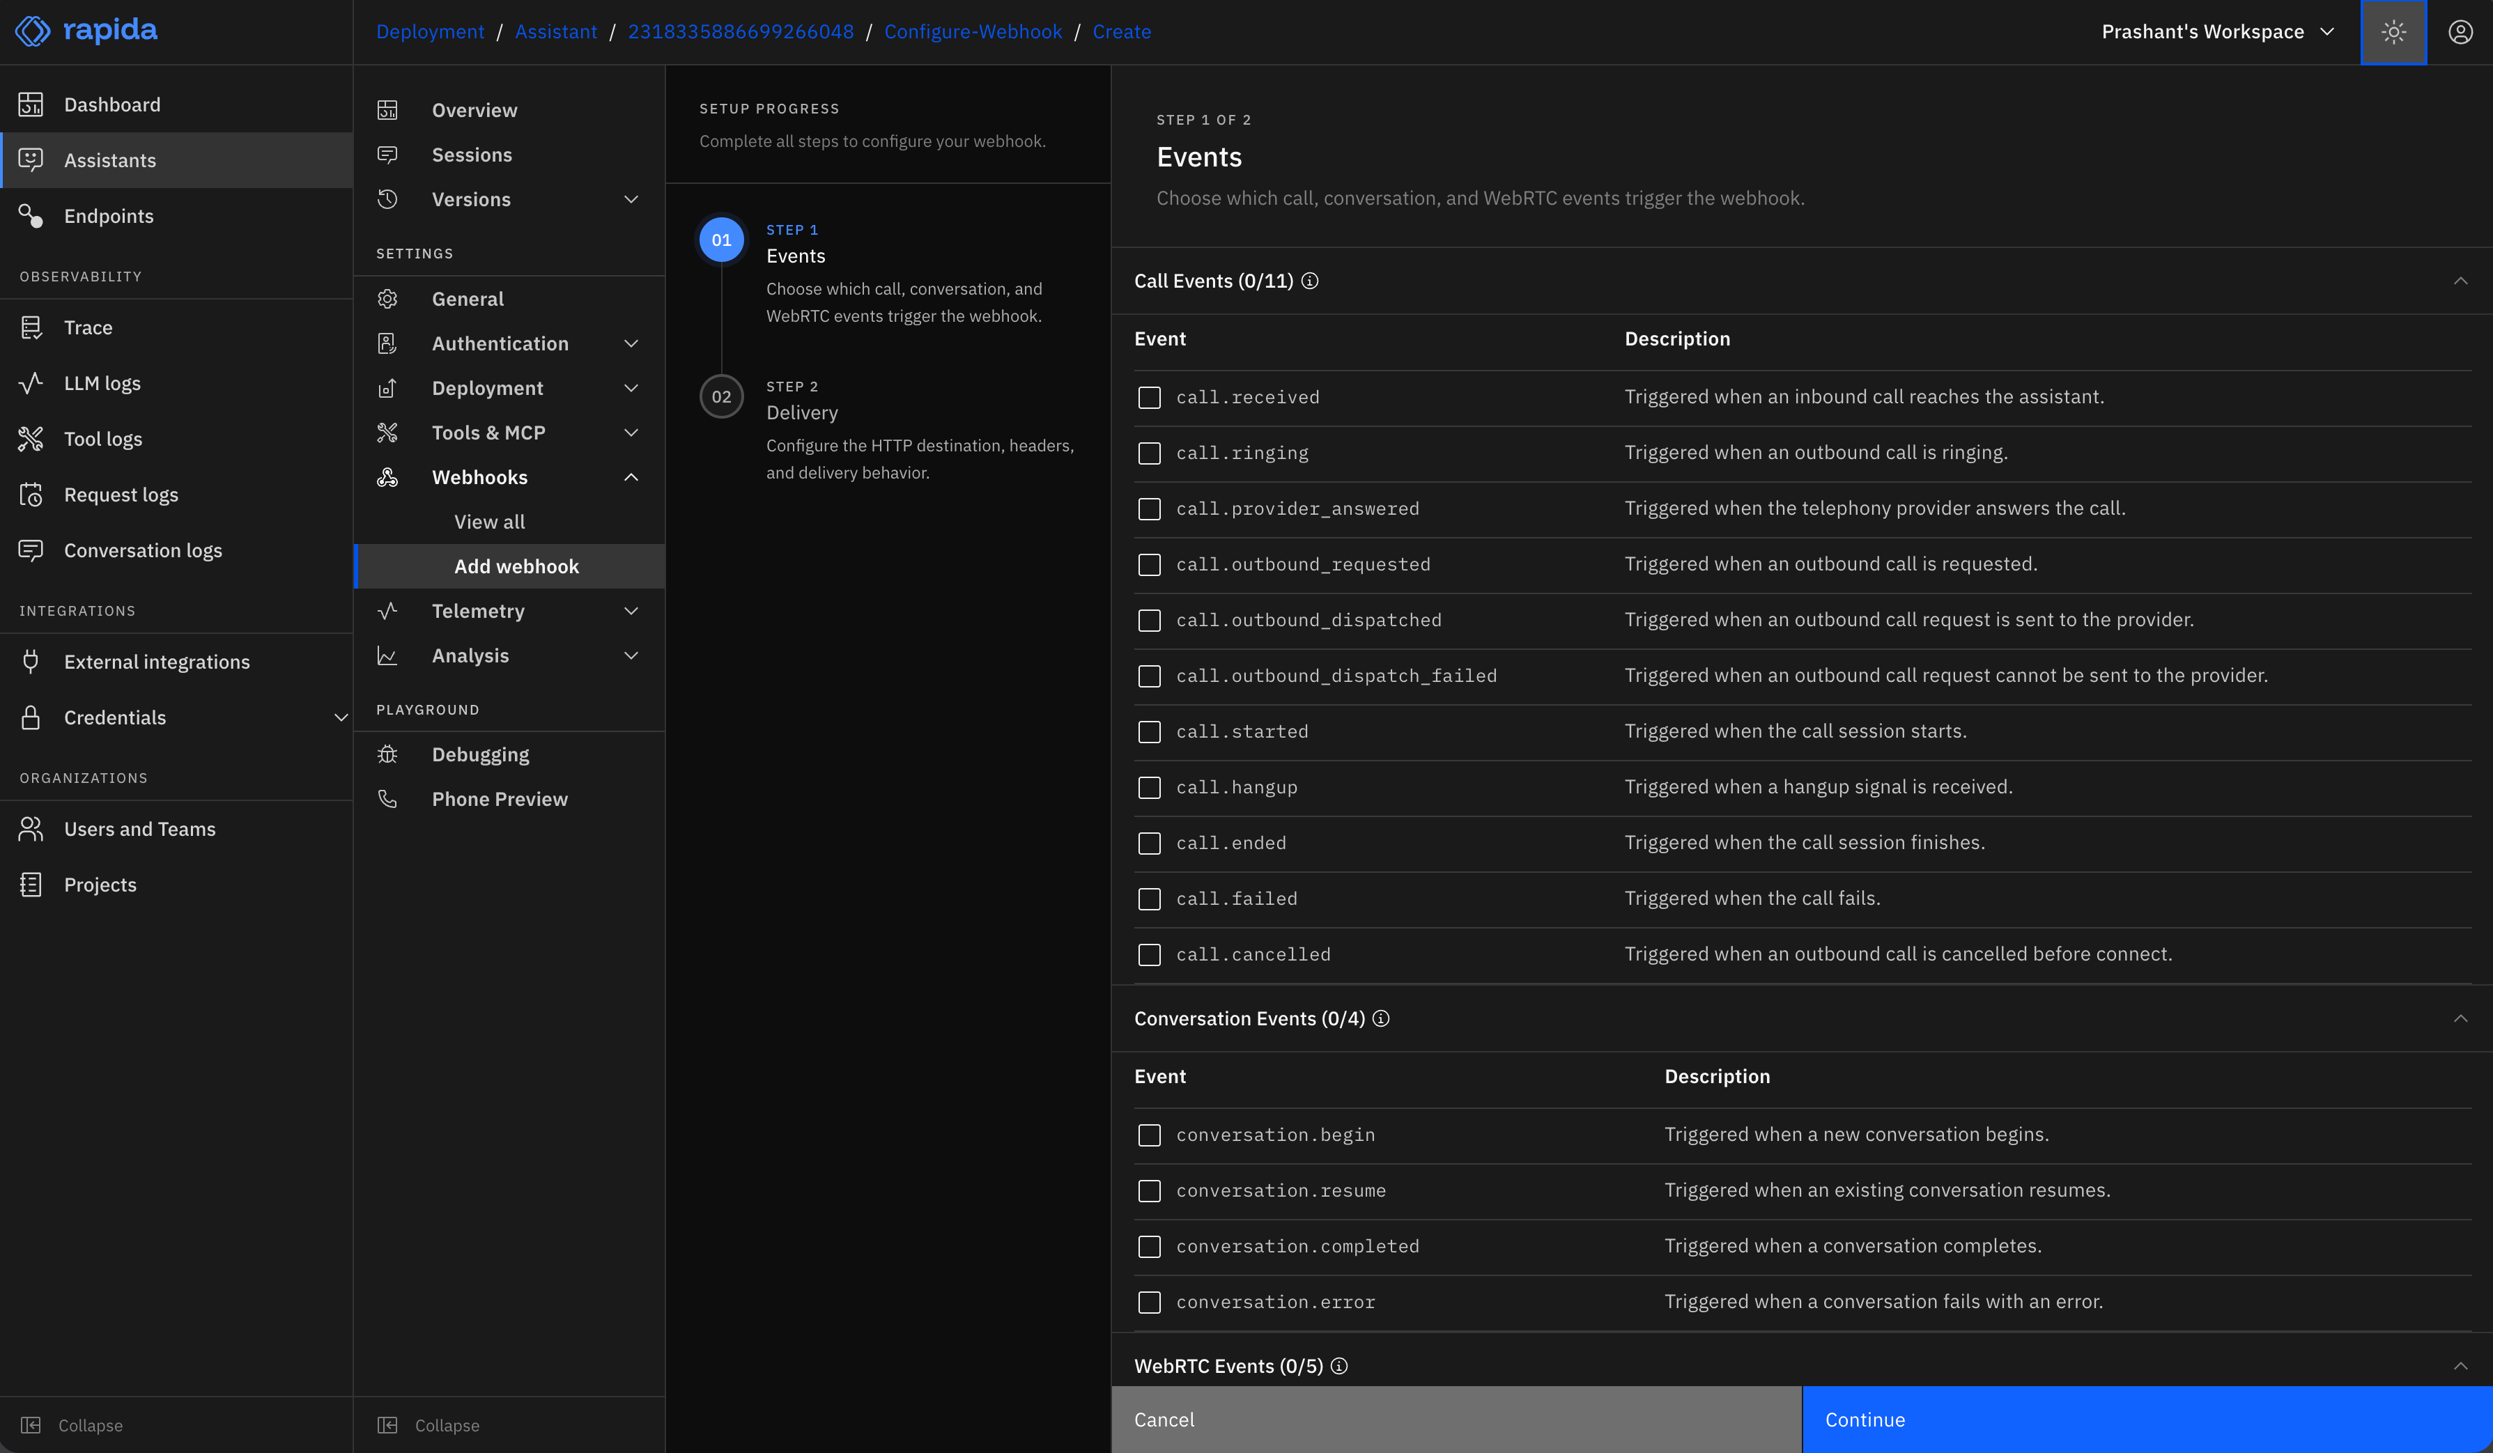The height and width of the screenshot is (1453, 2493).
Task: Open the Configure-Webhook breadcrumb link
Action: 973,31
